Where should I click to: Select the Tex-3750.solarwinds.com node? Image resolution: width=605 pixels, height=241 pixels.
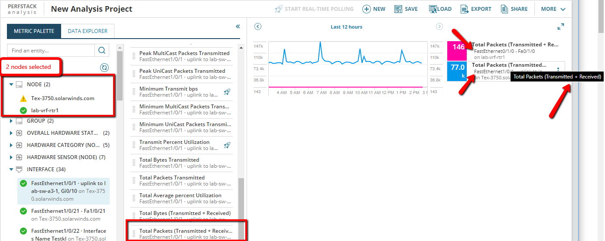point(63,98)
